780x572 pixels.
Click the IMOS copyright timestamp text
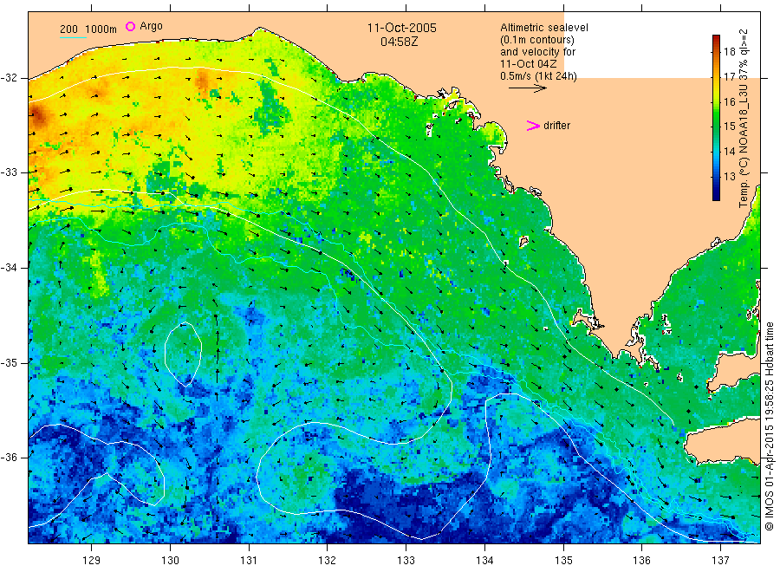coord(769,426)
